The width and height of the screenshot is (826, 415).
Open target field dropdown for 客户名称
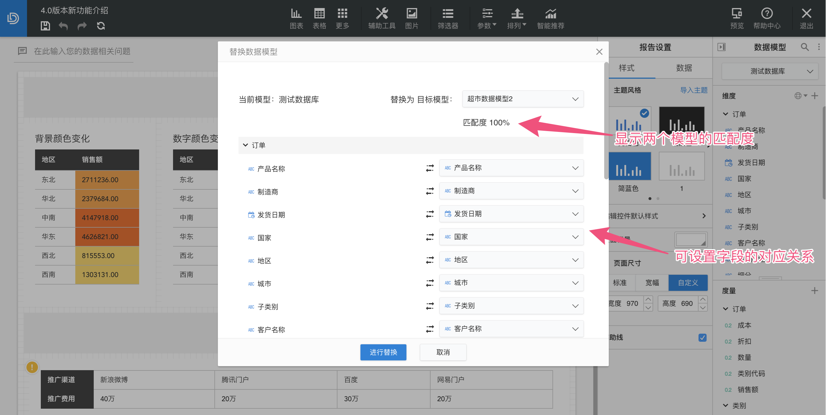click(511, 329)
